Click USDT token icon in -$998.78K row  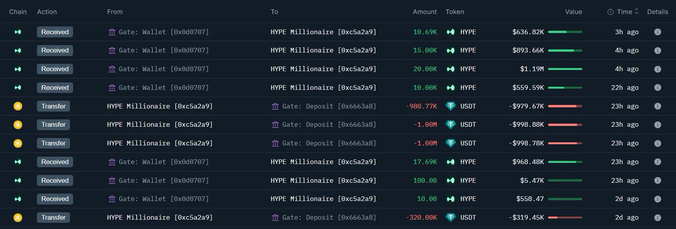coord(451,144)
